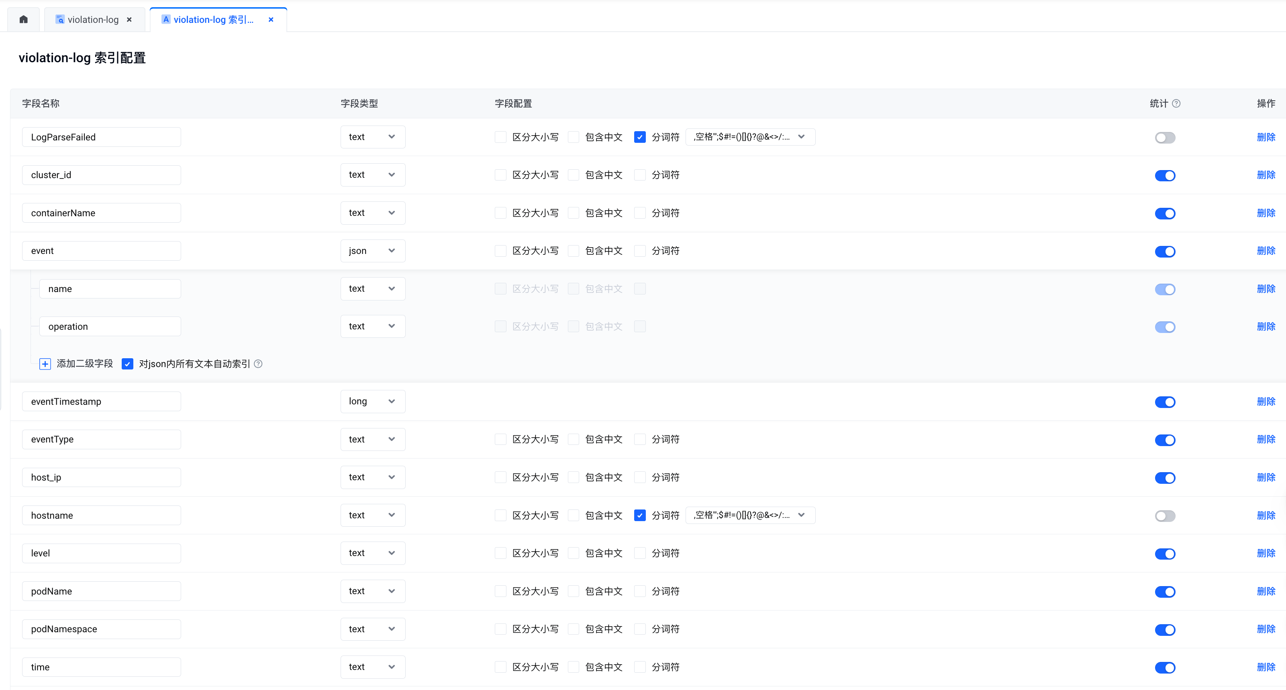Open eventTimestamp long type dropdown

pos(372,401)
